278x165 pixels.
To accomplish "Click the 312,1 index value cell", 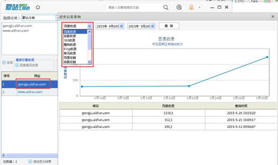I will (169, 120).
